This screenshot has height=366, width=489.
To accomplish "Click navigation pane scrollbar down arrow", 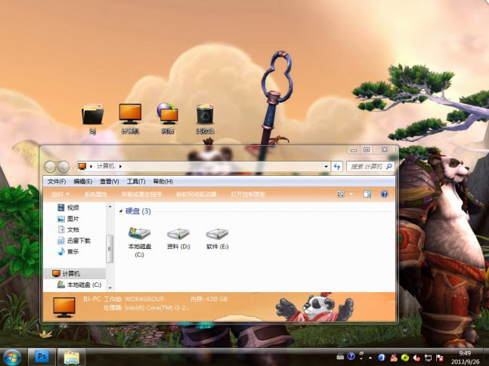I will [110, 288].
